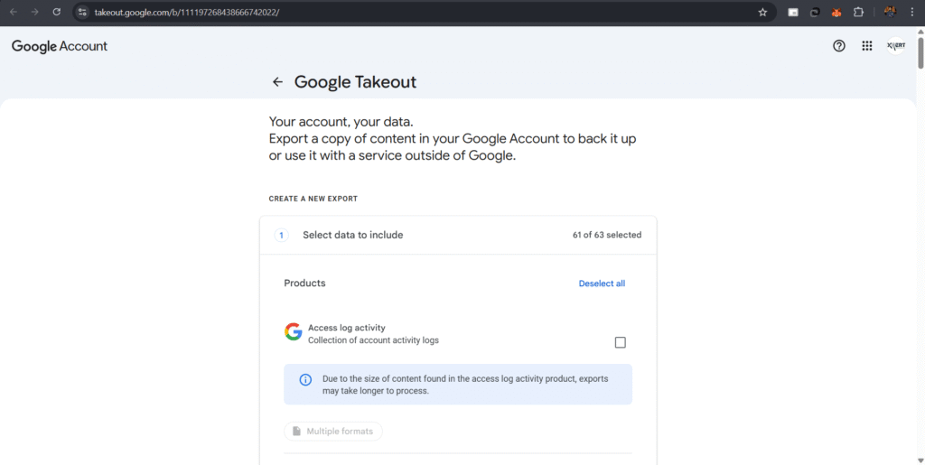Click the Deselect all link
Screen dimensions: 925x465
click(602, 284)
